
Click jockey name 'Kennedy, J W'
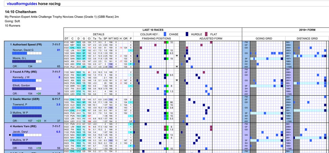pos(21,77)
